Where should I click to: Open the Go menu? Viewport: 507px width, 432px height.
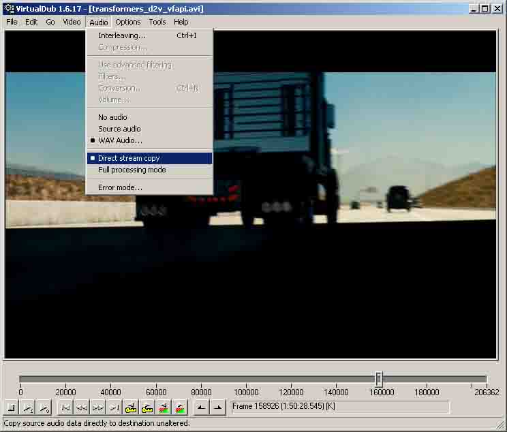[x=50, y=22]
